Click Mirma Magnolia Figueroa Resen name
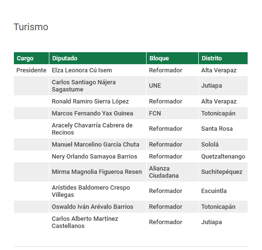 (97, 172)
